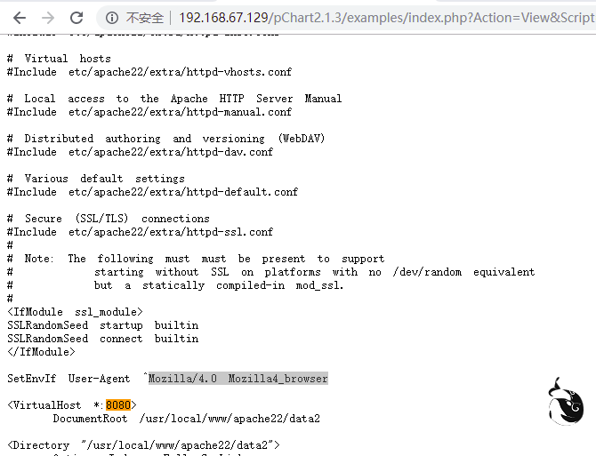Screen dimensions: 596x456
Task: Click the SSLRandomSeed connect builtin line
Action: (x=102, y=339)
